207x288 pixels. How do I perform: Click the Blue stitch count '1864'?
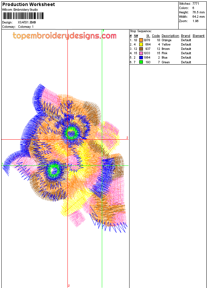(147, 58)
